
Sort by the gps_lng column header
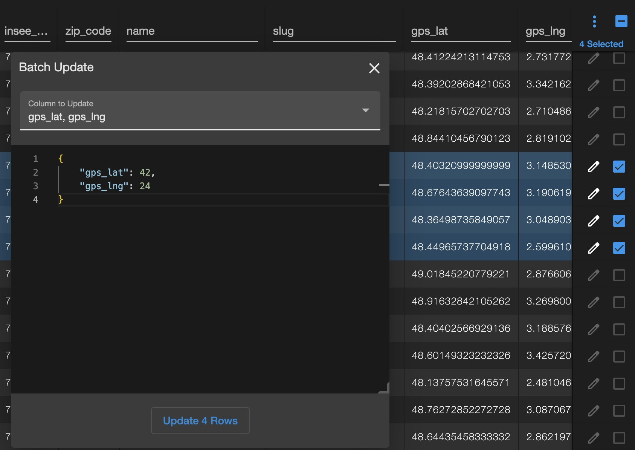[545, 31]
